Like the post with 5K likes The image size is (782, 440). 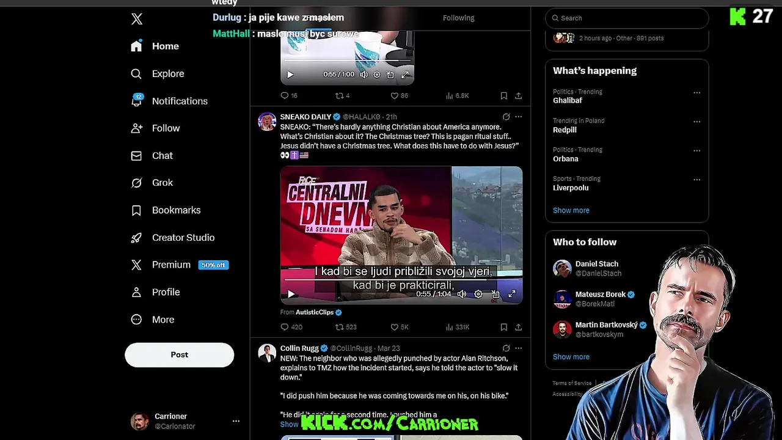[x=400, y=328]
